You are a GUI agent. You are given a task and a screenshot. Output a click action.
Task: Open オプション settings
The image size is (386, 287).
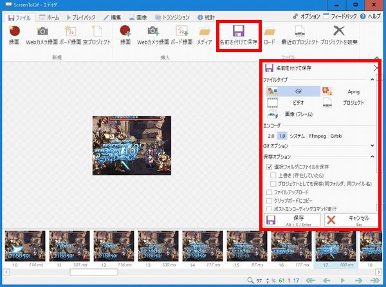pyautogui.click(x=306, y=17)
